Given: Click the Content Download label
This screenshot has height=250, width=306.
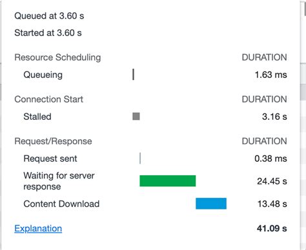Looking at the screenshot, I should point(61,204).
